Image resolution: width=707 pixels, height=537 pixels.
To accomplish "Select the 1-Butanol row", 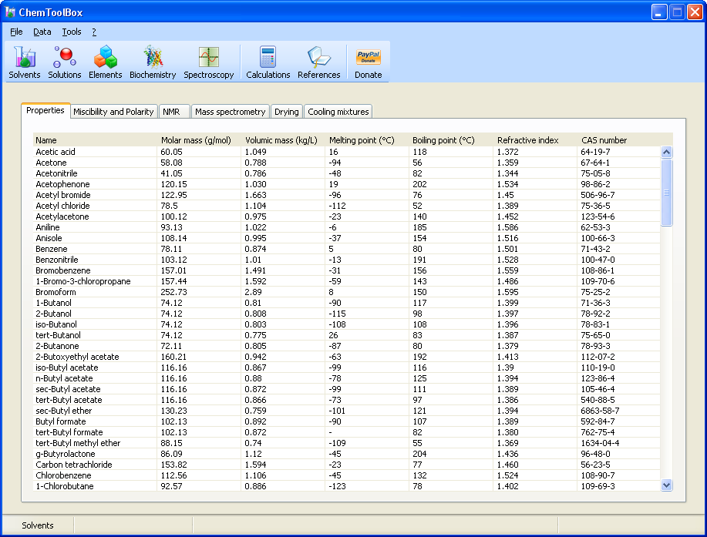I will [x=347, y=303].
